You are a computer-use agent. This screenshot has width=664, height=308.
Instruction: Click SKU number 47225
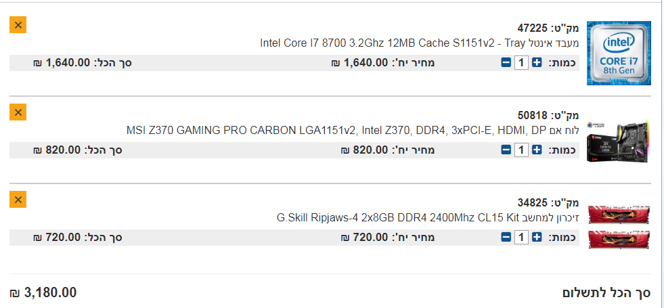(533, 28)
